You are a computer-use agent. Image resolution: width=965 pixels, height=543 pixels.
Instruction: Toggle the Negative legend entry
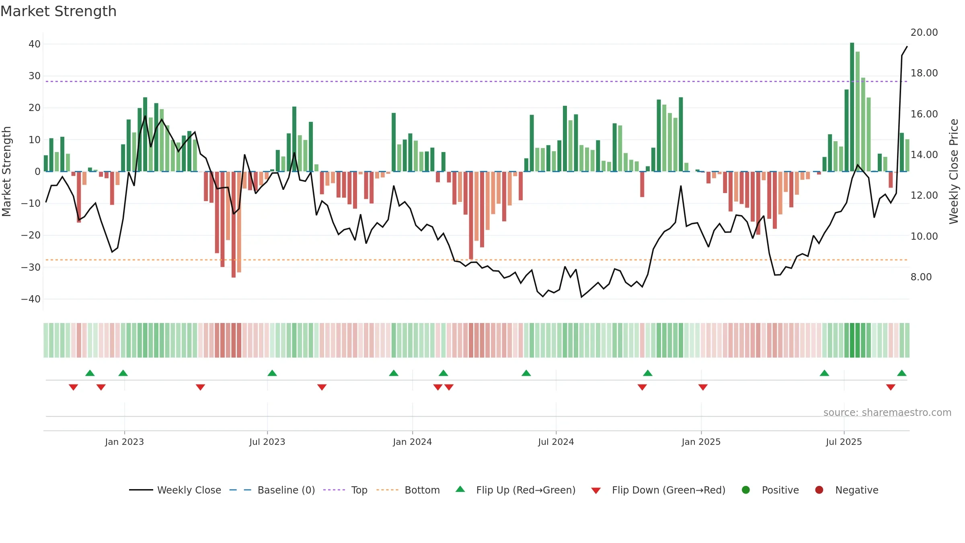pyautogui.click(x=846, y=490)
